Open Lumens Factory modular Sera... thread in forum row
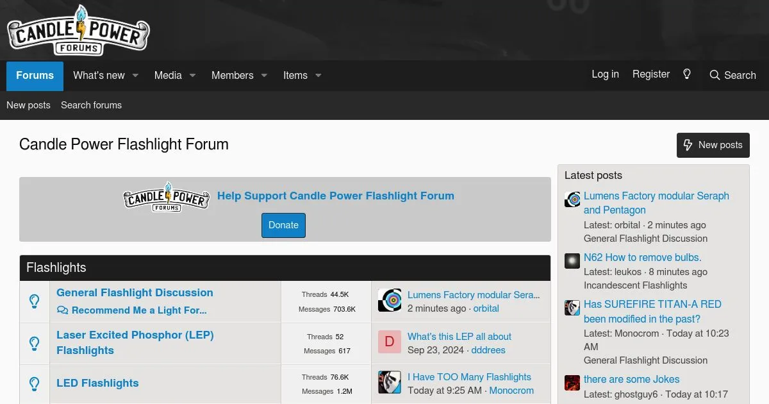 474,295
